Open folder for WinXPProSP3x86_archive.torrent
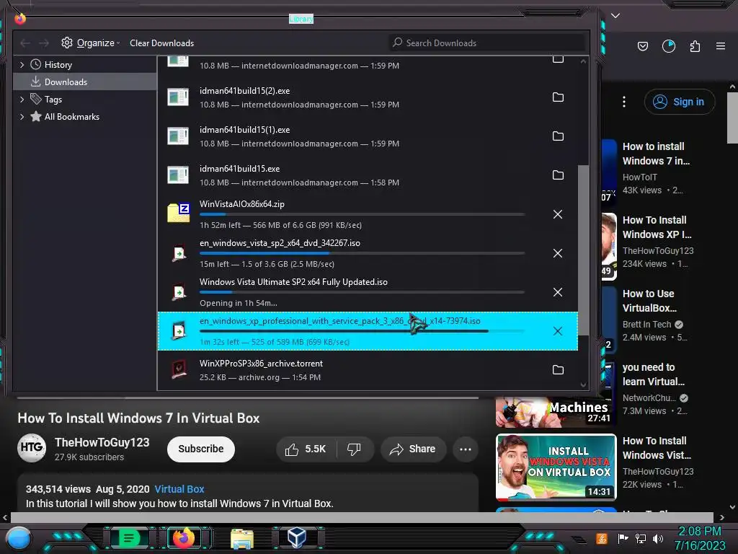The image size is (738, 554). point(558,370)
